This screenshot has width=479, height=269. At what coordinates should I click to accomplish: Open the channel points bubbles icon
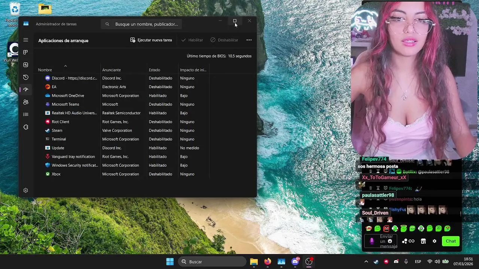coord(405,241)
